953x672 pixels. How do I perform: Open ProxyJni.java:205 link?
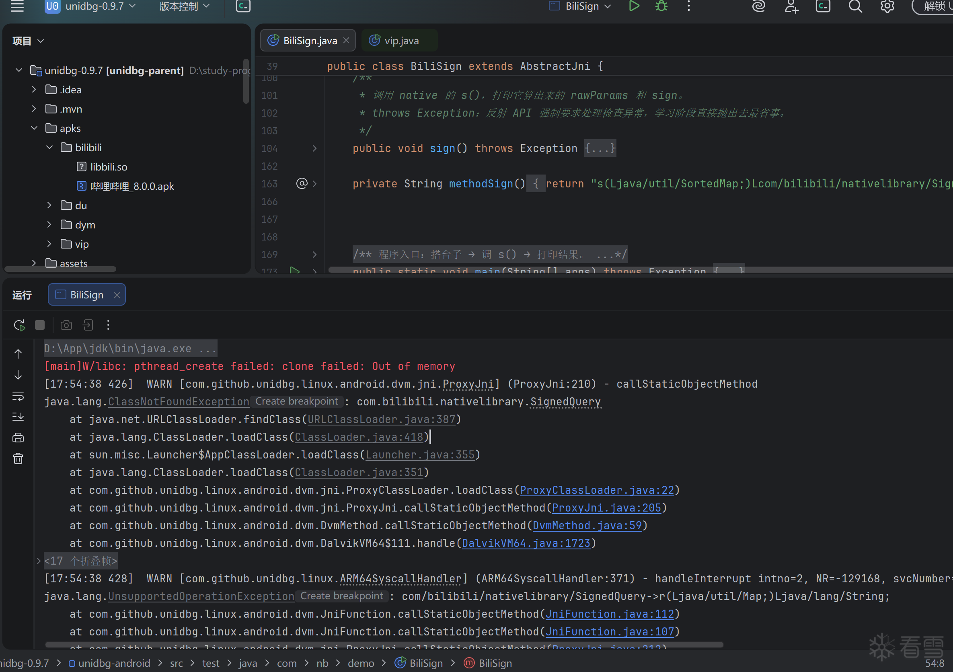point(606,508)
